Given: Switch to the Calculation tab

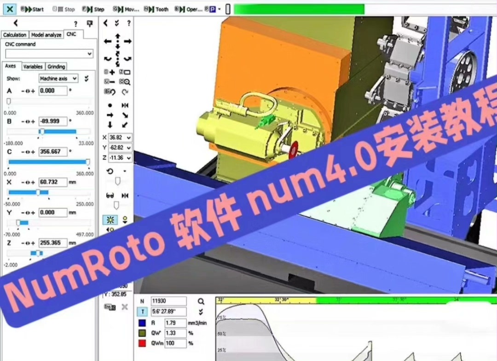Looking at the screenshot, I should [15, 35].
